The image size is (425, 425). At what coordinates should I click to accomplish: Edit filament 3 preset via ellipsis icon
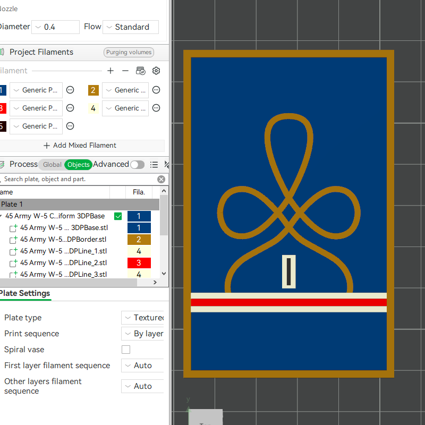click(70, 108)
